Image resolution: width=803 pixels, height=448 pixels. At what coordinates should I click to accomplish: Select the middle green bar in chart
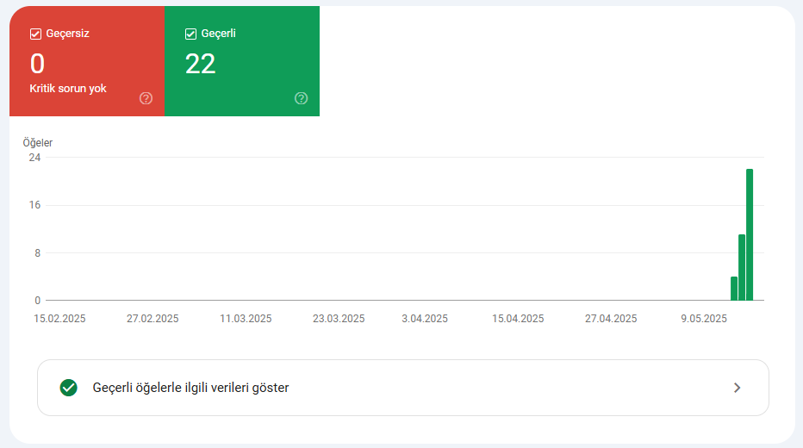pyautogui.click(x=742, y=267)
